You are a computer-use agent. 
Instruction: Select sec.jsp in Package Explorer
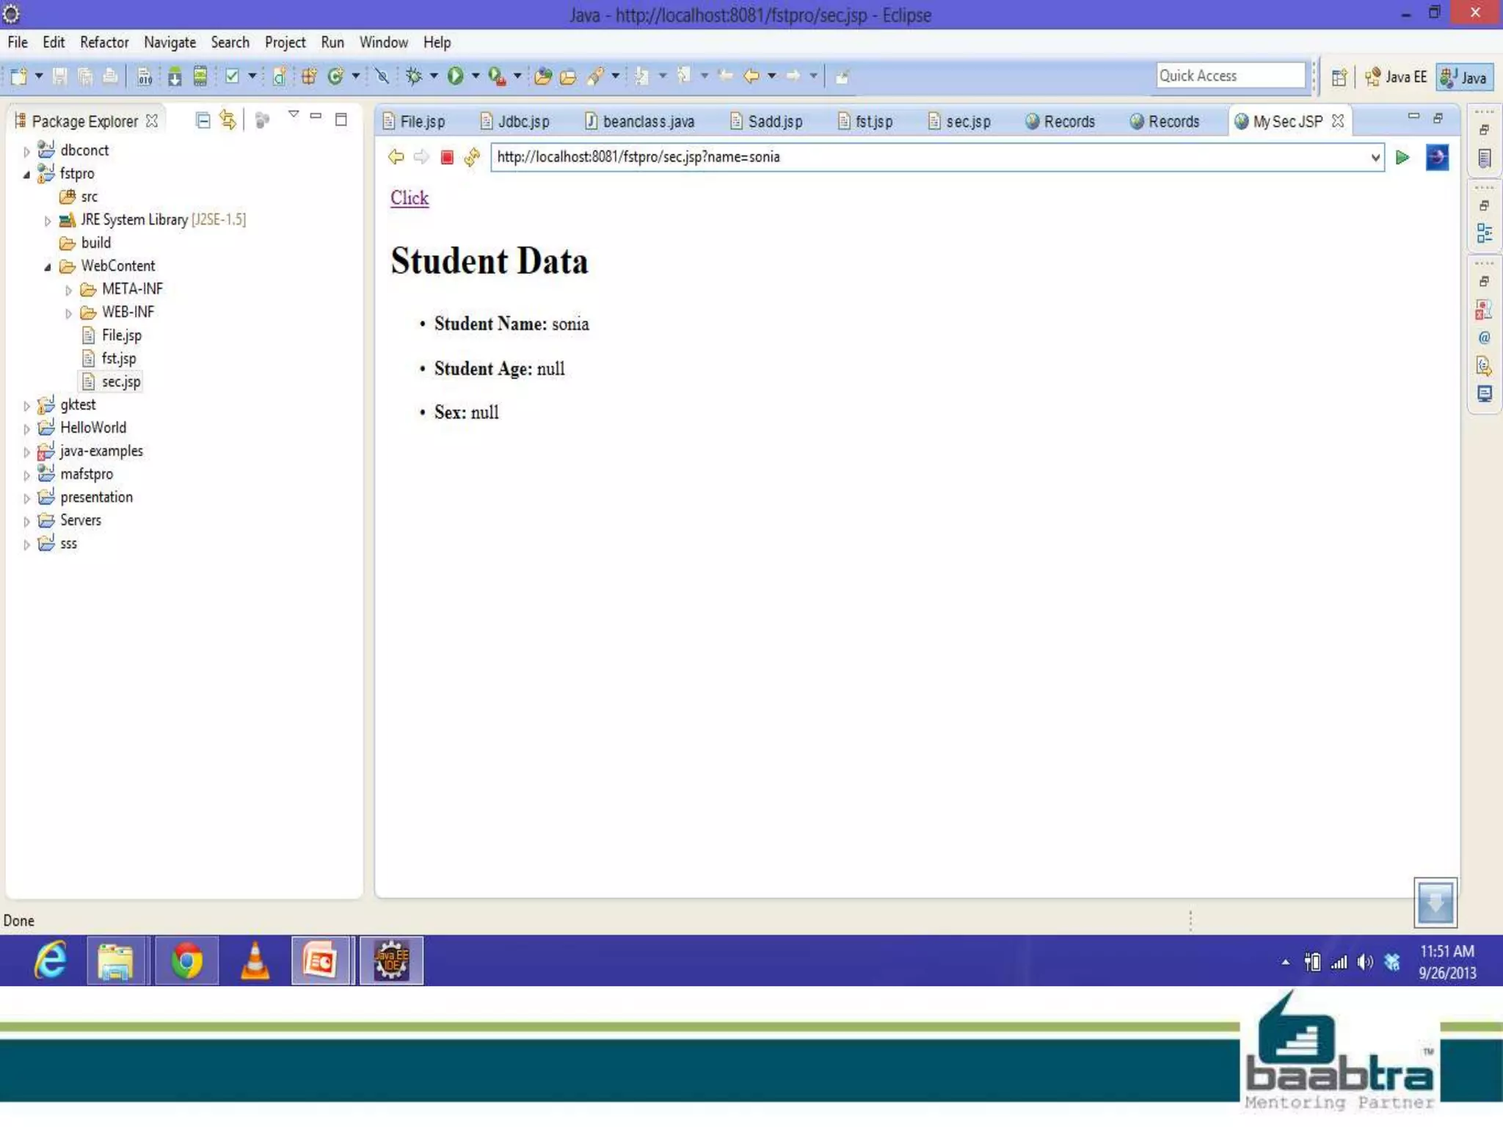click(x=120, y=382)
